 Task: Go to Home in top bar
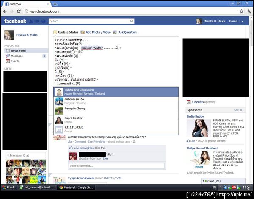pyautogui.click(x=233, y=21)
